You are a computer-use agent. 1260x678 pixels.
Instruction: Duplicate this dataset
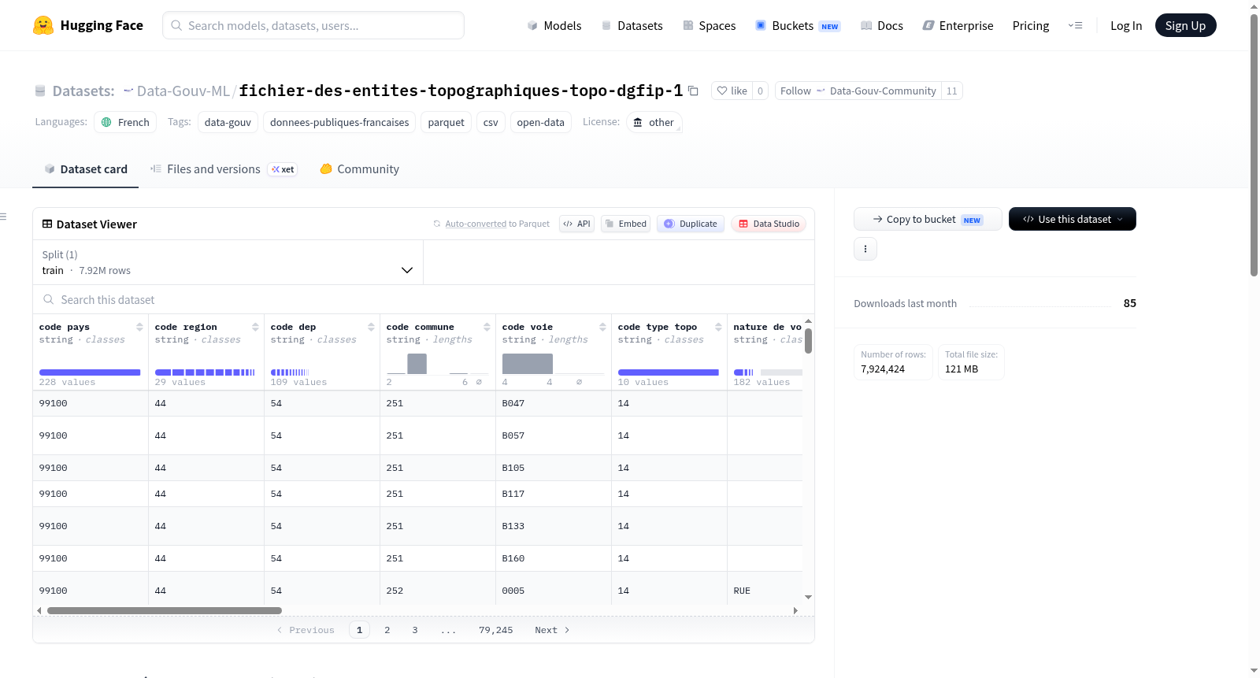click(x=691, y=224)
